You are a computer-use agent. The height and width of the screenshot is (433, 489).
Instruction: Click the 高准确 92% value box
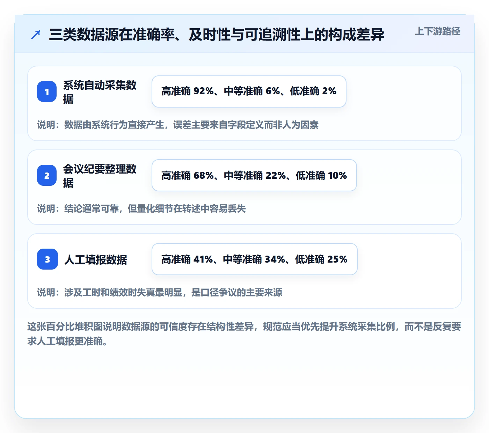[249, 91]
